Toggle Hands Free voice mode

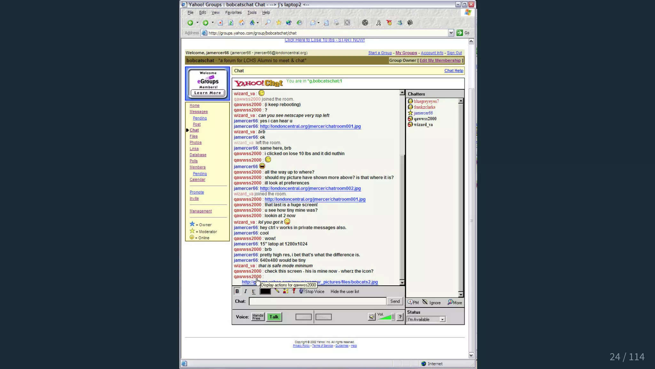pos(257,317)
